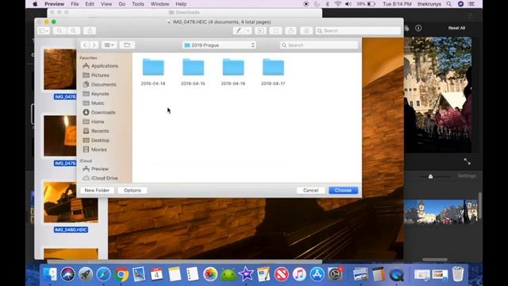
Task: Select the 2019-04-17 folder
Action: (273, 72)
